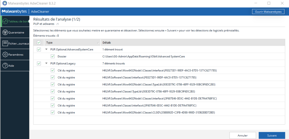Click the Suivant button
Screen dimensions: 289x139
pos(272,136)
